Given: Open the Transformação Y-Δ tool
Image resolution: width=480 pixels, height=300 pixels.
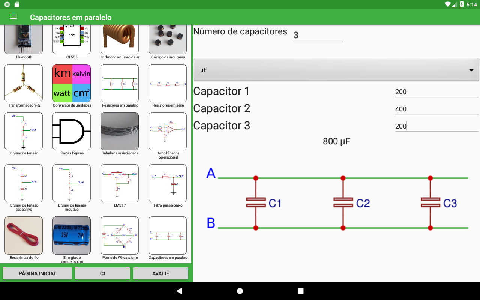Looking at the screenshot, I should tap(24, 83).
